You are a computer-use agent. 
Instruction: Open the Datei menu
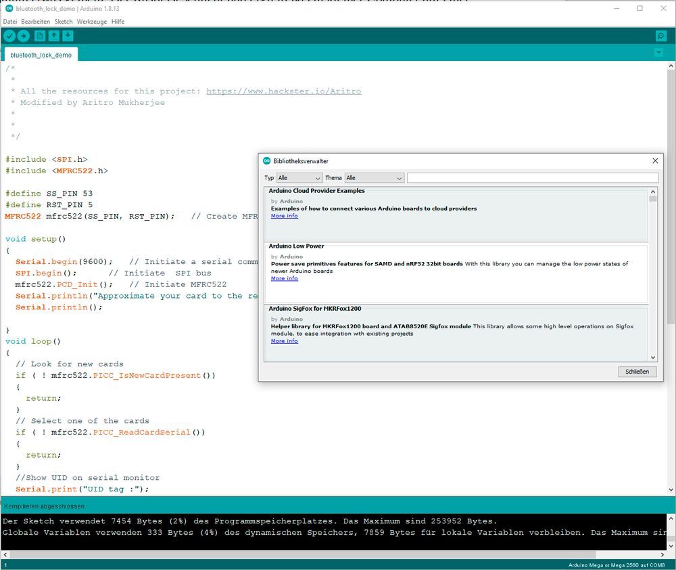[10, 22]
